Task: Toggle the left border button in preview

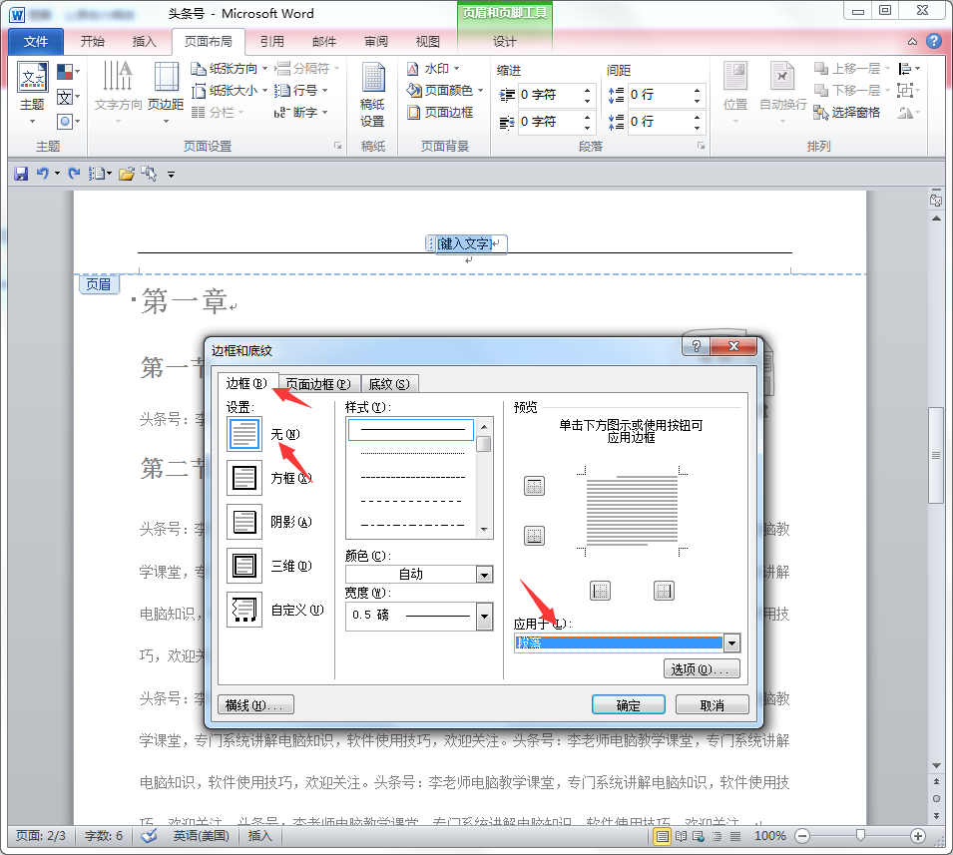Action: (x=601, y=591)
